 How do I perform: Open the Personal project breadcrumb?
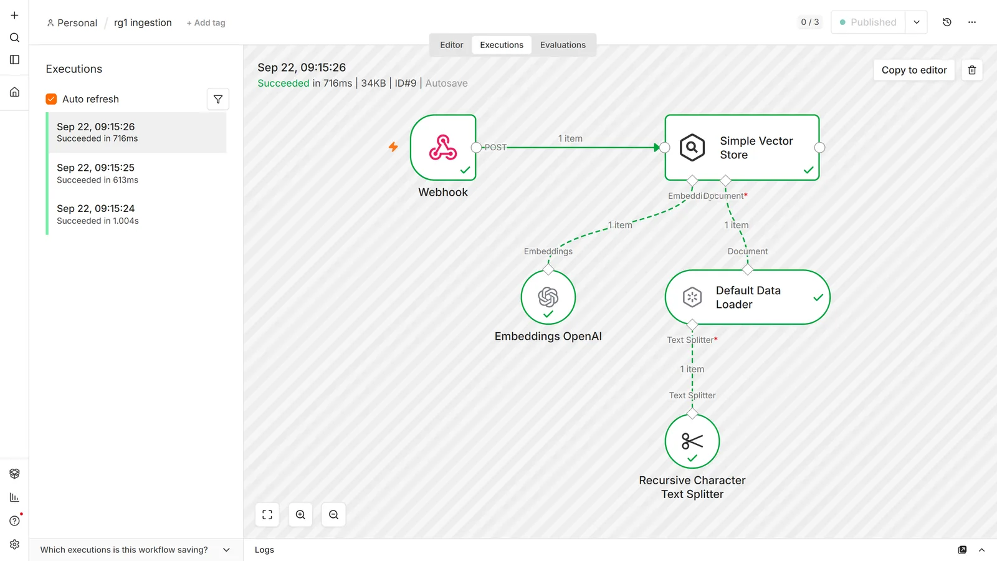(x=72, y=23)
